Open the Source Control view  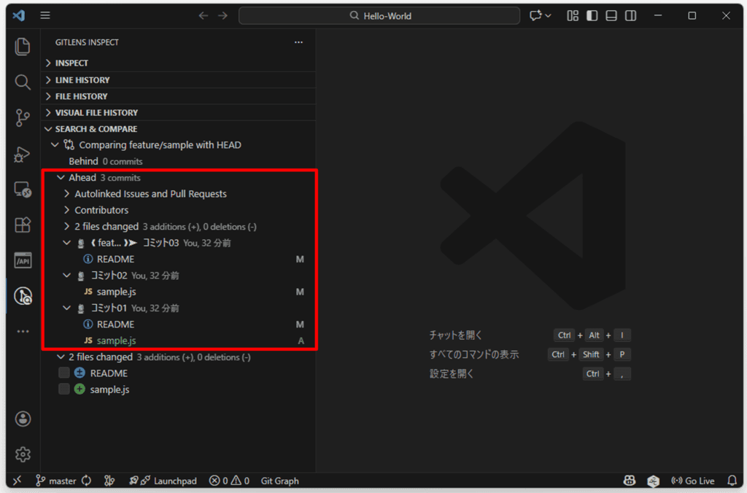coord(23,117)
